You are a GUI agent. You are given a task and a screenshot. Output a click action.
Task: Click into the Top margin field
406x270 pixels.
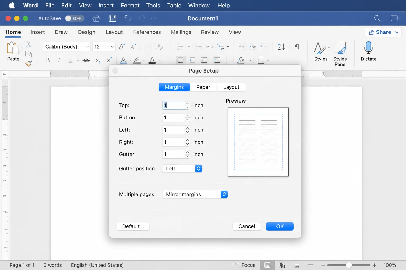click(x=173, y=105)
